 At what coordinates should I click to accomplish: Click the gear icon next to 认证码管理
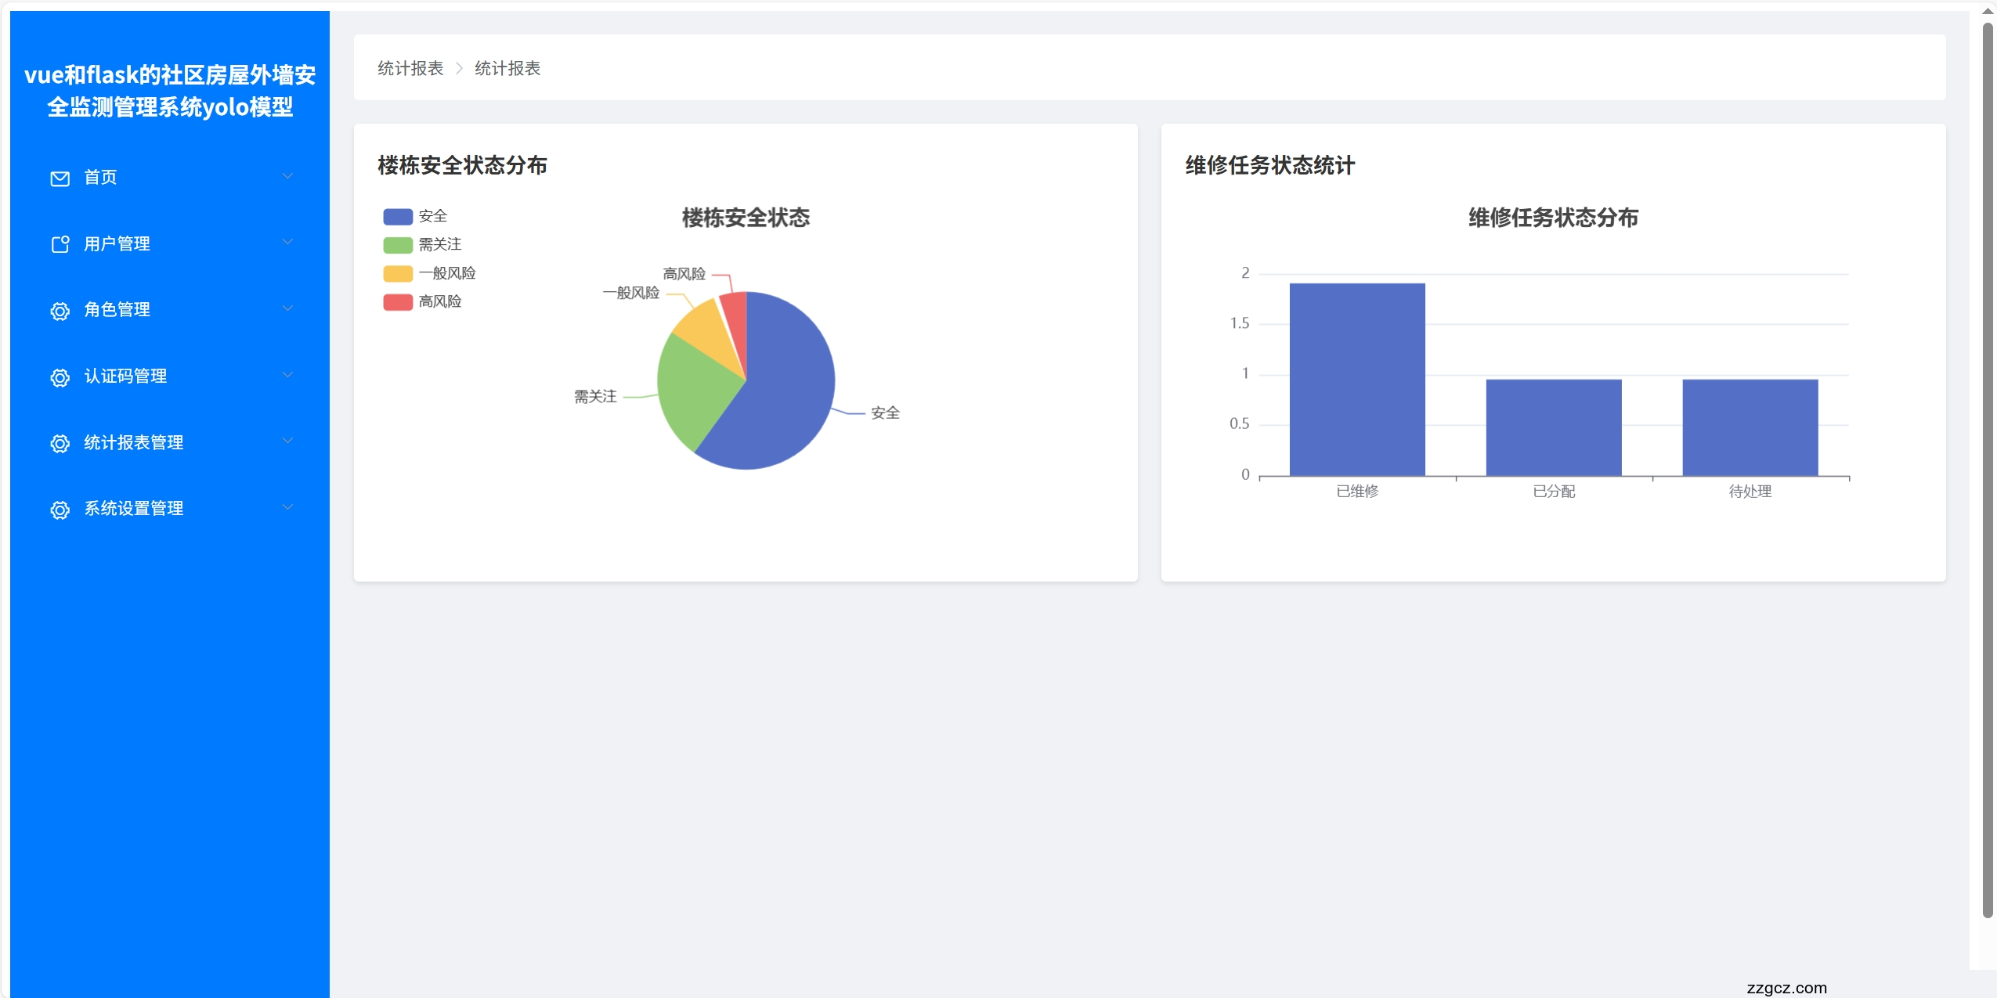60,377
